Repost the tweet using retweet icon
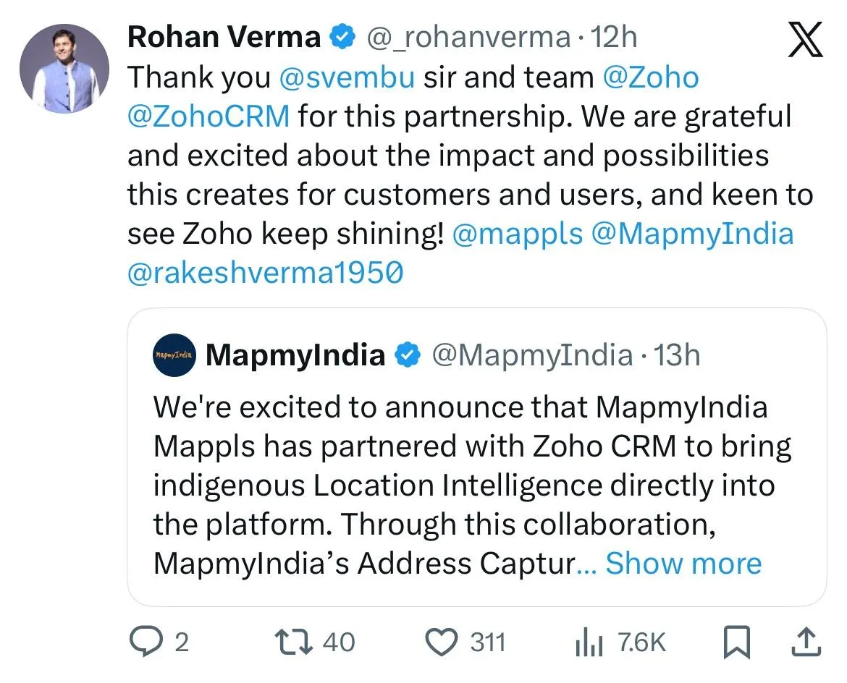 click(292, 642)
